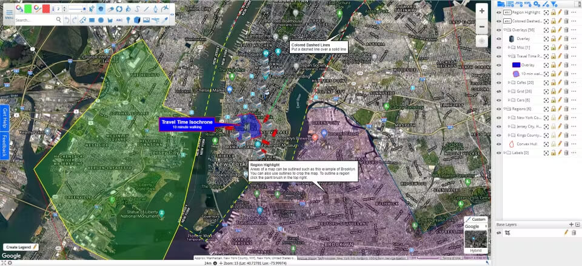Collapse the Regions [6] folder
Screen dimensions: 582x266
point(505,109)
